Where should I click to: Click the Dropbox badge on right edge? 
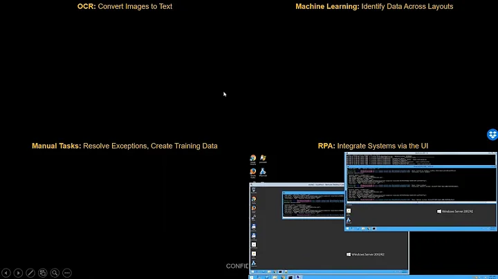point(492,135)
